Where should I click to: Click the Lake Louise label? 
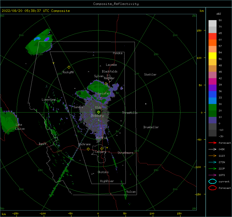pos(20,127)
